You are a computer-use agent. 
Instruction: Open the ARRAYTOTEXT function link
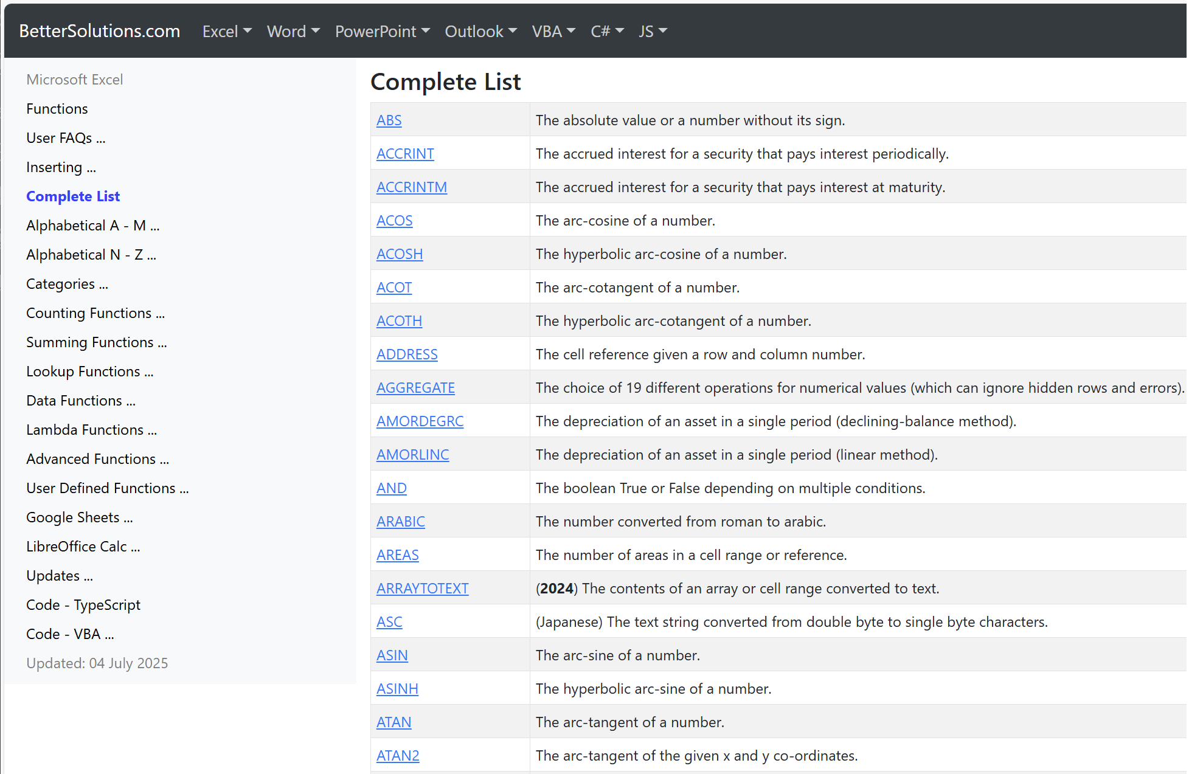[x=423, y=589]
